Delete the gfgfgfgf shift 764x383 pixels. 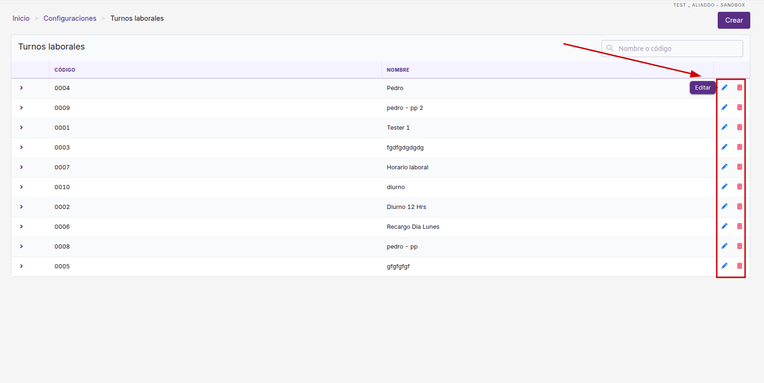[x=739, y=266]
